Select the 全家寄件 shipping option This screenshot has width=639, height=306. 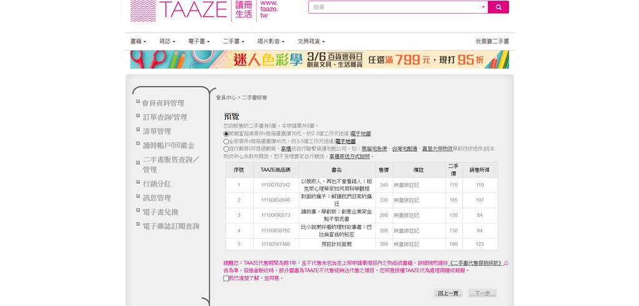[226, 141]
